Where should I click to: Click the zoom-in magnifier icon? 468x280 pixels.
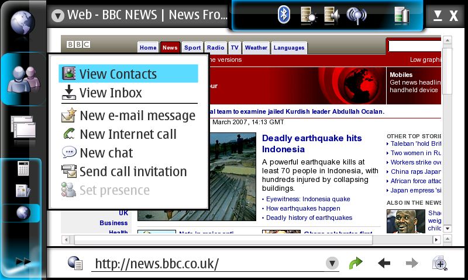pyautogui.click(x=440, y=263)
